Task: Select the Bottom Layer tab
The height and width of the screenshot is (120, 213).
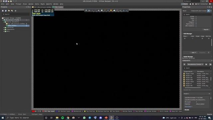Action: click(x=63, y=111)
